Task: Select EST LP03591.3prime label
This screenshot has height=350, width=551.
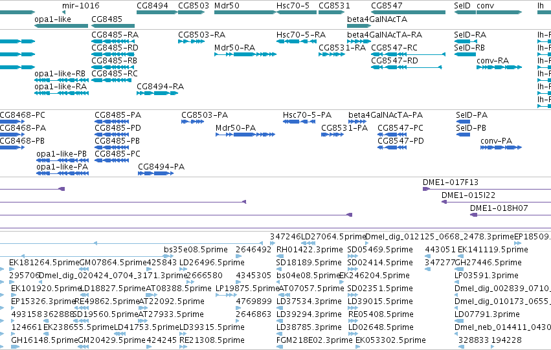Action: 486,276
